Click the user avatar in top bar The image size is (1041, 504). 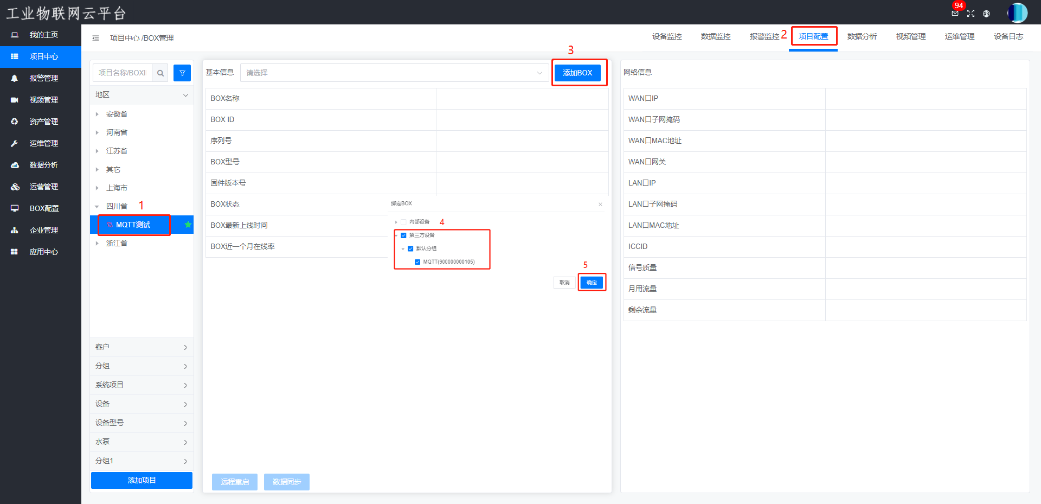[x=1017, y=13]
